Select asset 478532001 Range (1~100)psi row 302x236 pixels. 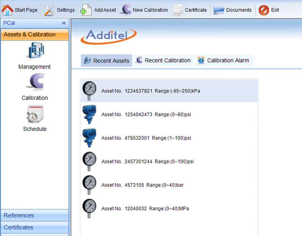pos(169,138)
